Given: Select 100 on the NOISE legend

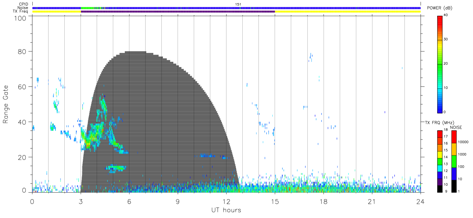Looking at the screenshot, I should tap(461, 166).
